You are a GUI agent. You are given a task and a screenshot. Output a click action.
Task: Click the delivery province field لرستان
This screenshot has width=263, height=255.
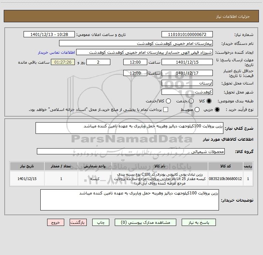(187, 83)
